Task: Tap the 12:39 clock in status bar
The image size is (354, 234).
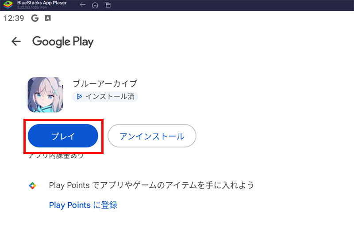Action: pos(13,19)
